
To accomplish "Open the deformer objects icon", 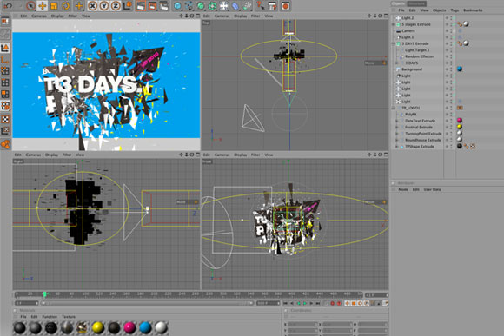I will coord(235,5).
